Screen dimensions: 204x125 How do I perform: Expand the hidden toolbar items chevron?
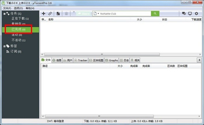pyautogui.click(x=74, y=12)
